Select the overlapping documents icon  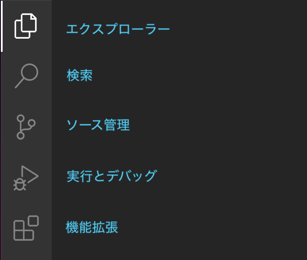[25, 26]
